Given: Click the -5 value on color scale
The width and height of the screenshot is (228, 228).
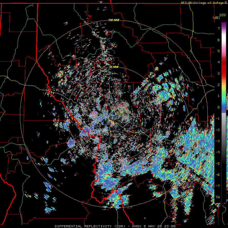Looking at the screenshot, I should 218,163.
